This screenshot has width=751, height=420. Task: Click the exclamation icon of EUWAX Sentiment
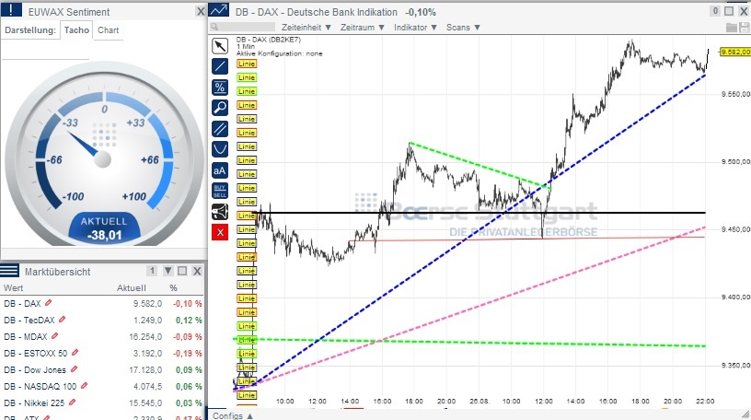pos(11,9)
